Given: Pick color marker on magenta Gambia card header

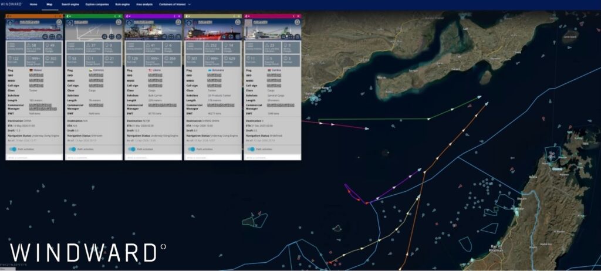Looking at the screenshot, I should pos(246,16).
